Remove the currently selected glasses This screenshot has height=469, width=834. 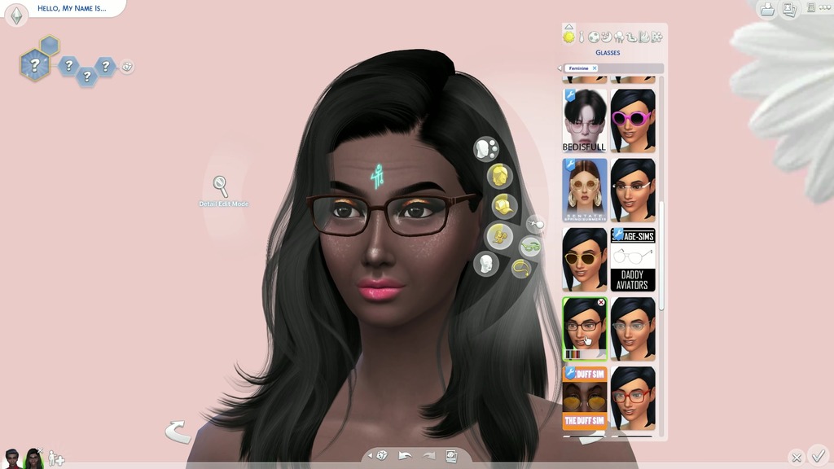601,303
